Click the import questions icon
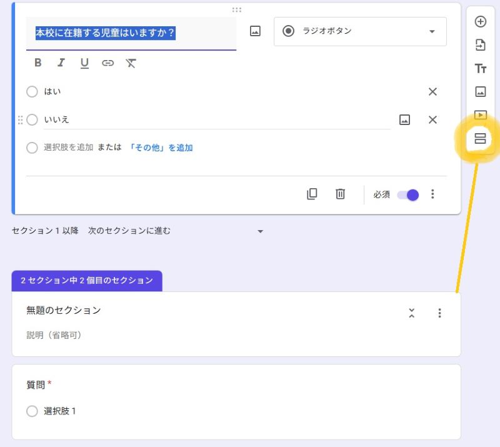The image size is (500, 447). (x=480, y=45)
